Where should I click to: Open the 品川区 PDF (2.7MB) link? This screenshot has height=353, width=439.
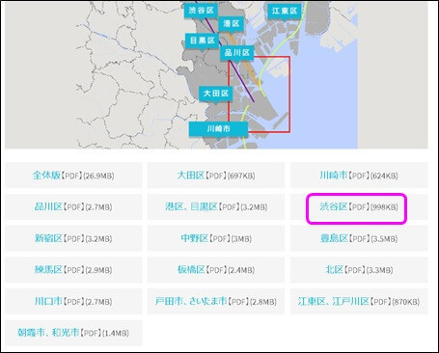(73, 206)
